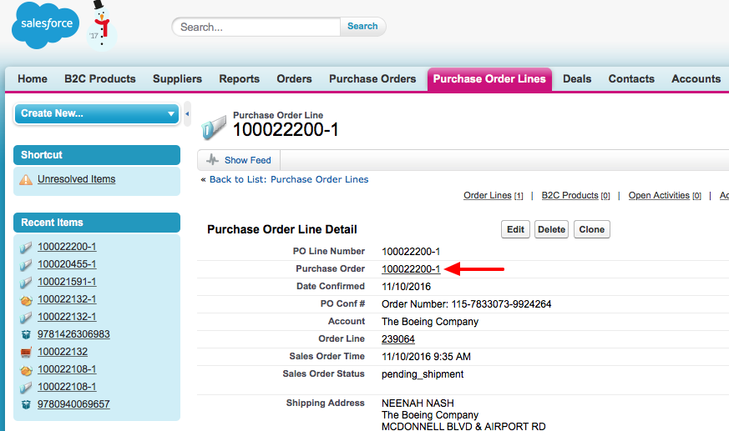This screenshot has width=729, height=431.
Task: Go back to list: Purchase Order Lines
Action: click(289, 179)
